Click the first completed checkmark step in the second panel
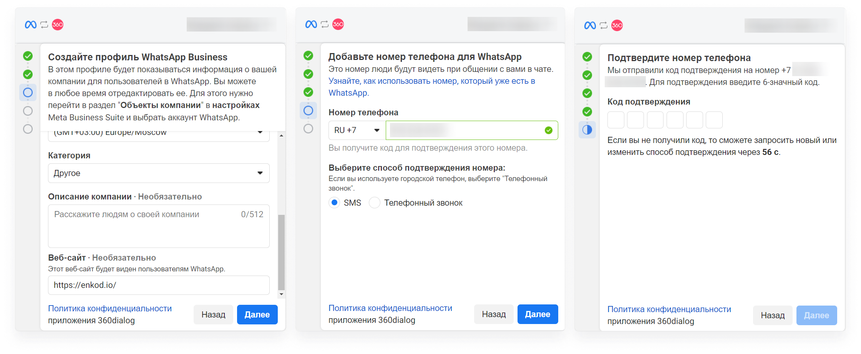Screen dimensions: 861x354 [x=308, y=56]
